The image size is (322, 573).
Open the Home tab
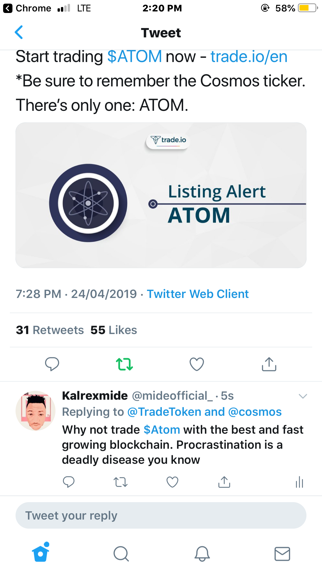click(x=41, y=553)
